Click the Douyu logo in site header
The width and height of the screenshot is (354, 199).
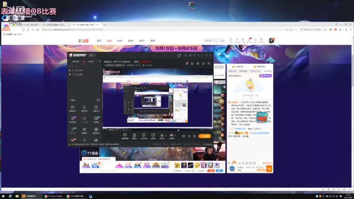pos(84,41)
